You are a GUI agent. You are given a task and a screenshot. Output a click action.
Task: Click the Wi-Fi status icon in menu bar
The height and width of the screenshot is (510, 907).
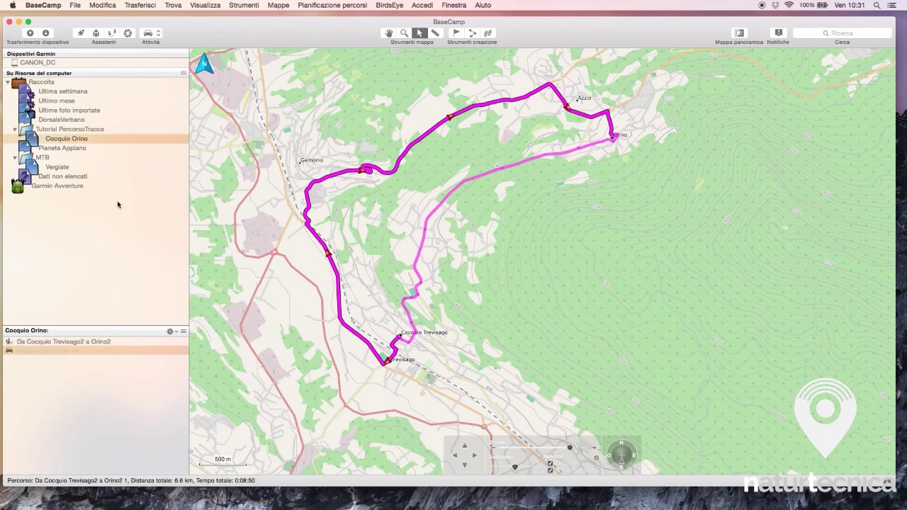pyautogui.click(x=789, y=5)
